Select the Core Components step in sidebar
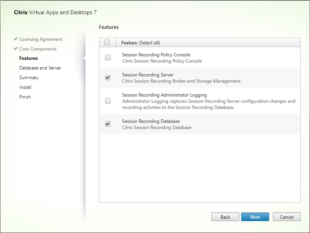310x233 pixels. pos(37,49)
